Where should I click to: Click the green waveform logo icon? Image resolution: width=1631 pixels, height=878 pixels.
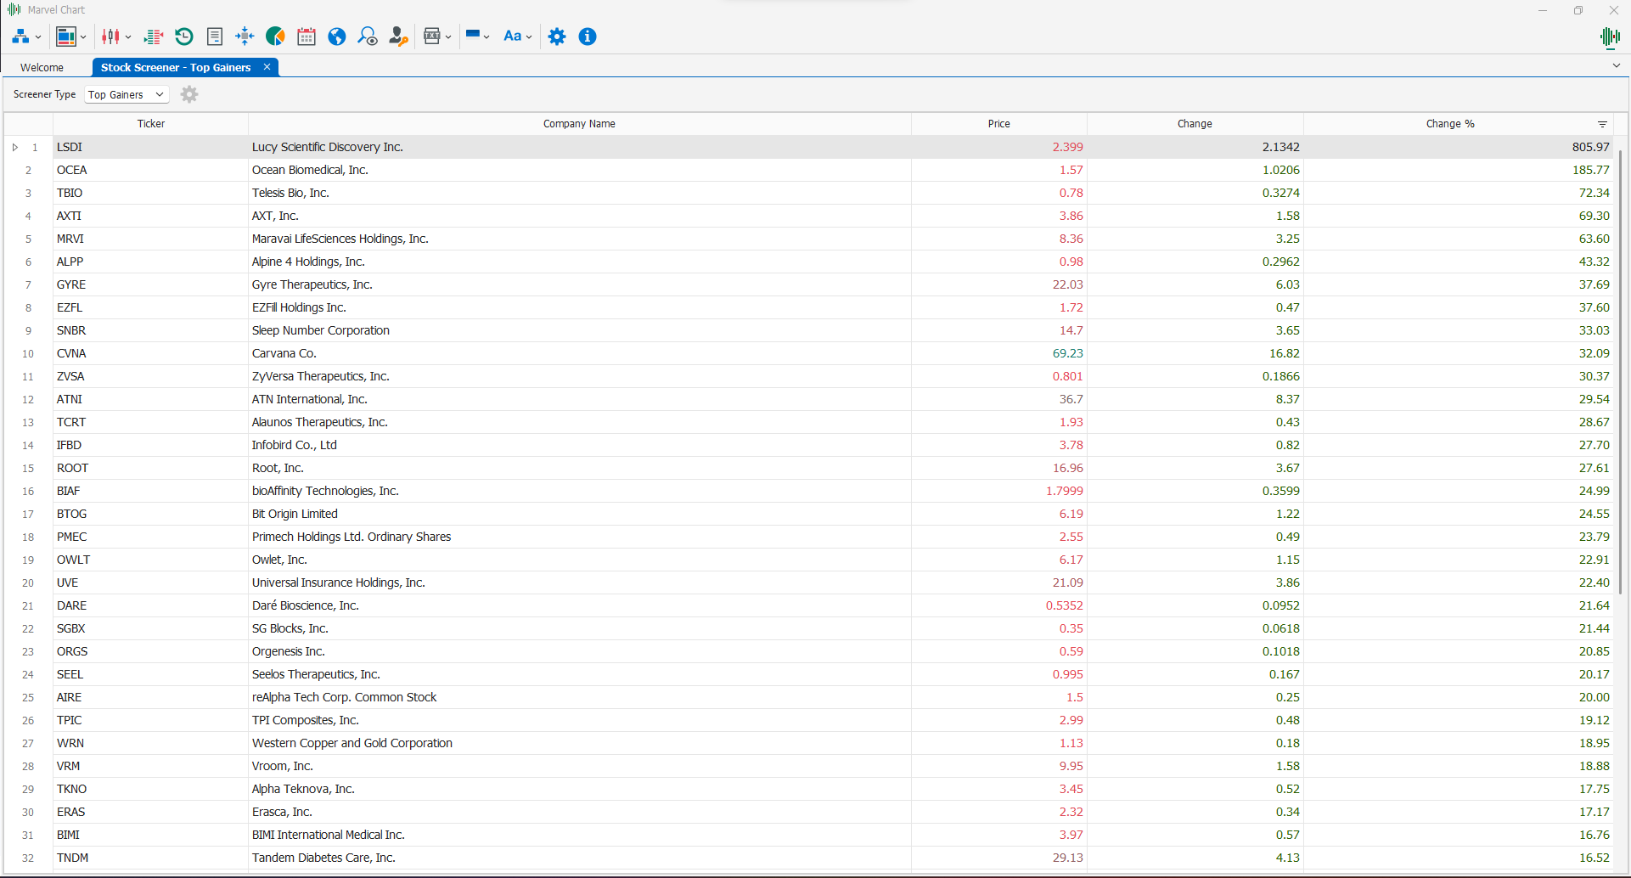(1610, 37)
